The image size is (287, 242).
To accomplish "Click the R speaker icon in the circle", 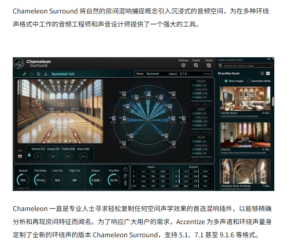I will click(161, 97).
